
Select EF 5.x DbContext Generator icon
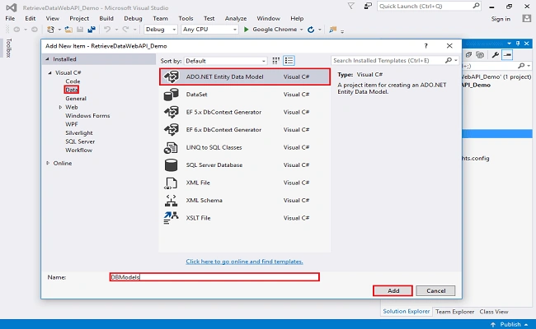point(171,112)
